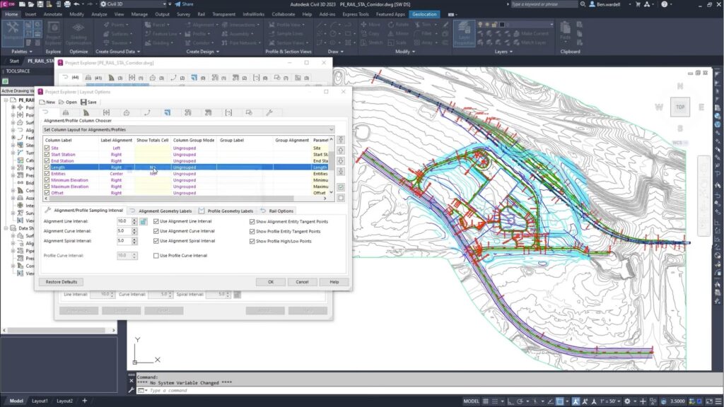Click the uncheck-all icon beside column list

coord(341,198)
